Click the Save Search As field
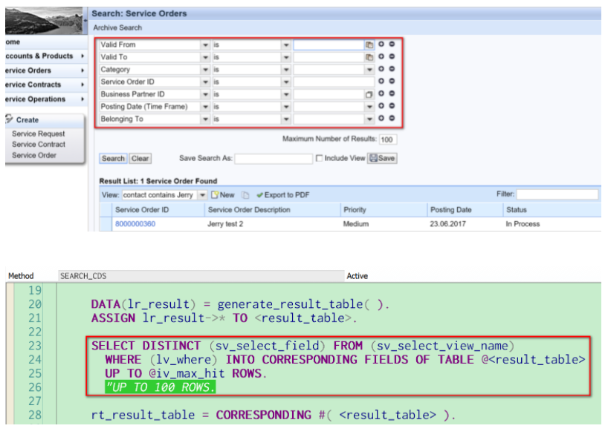The height and width of the screenshot is (440, 608). [274, 158]
